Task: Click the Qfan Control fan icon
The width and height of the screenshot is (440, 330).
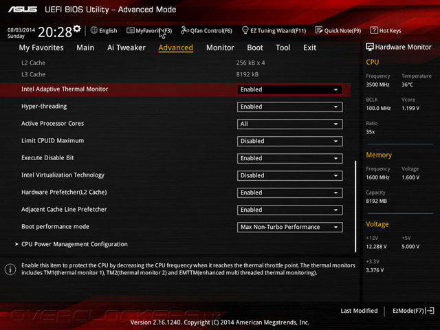Action: [185, 30]
